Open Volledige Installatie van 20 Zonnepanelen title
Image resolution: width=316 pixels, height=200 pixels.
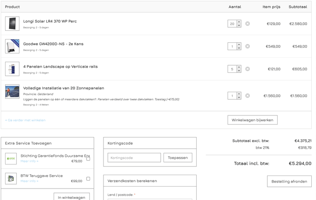tap(64, 88)
